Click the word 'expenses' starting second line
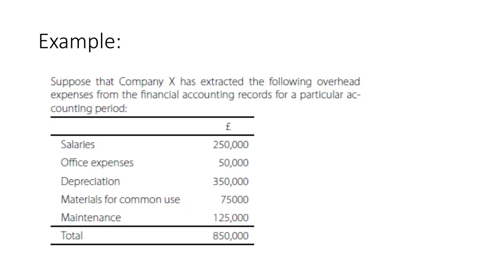This screenshot has height=280, width=499. pos(72,95)
